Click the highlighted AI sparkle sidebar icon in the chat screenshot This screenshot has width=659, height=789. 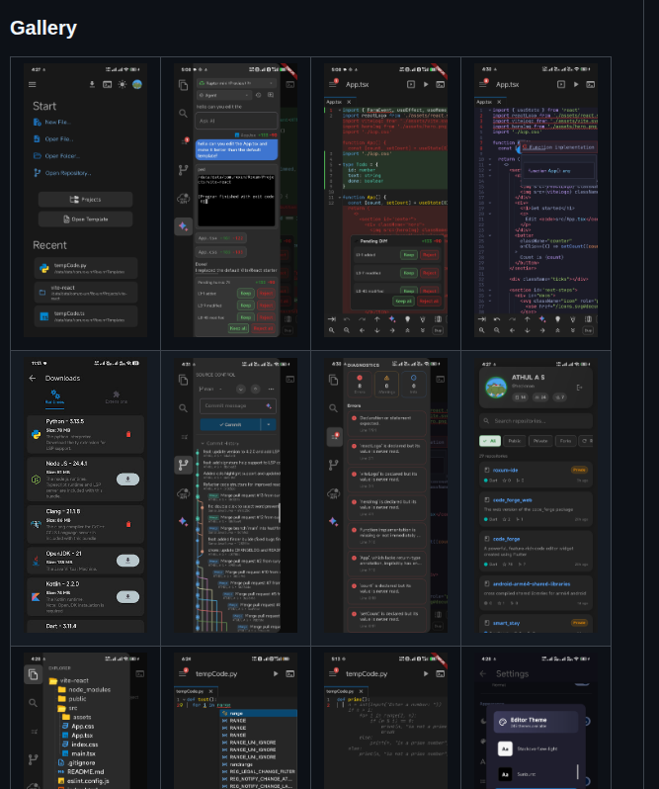183,226
